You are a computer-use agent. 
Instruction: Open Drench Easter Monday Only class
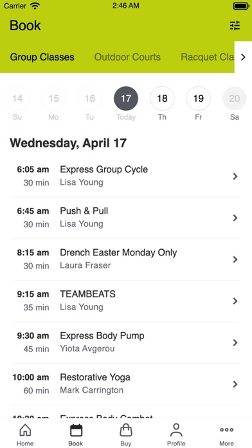click(126, 259)
